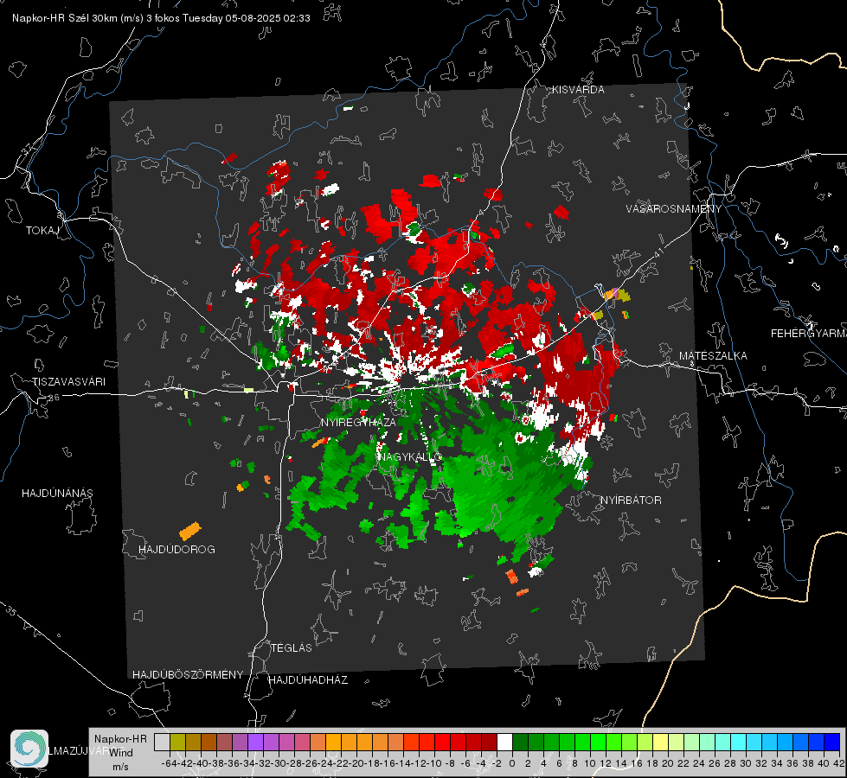847x778 pixels.
Task: Pick the dark green swatch above 0
Action: click(520, 742)
